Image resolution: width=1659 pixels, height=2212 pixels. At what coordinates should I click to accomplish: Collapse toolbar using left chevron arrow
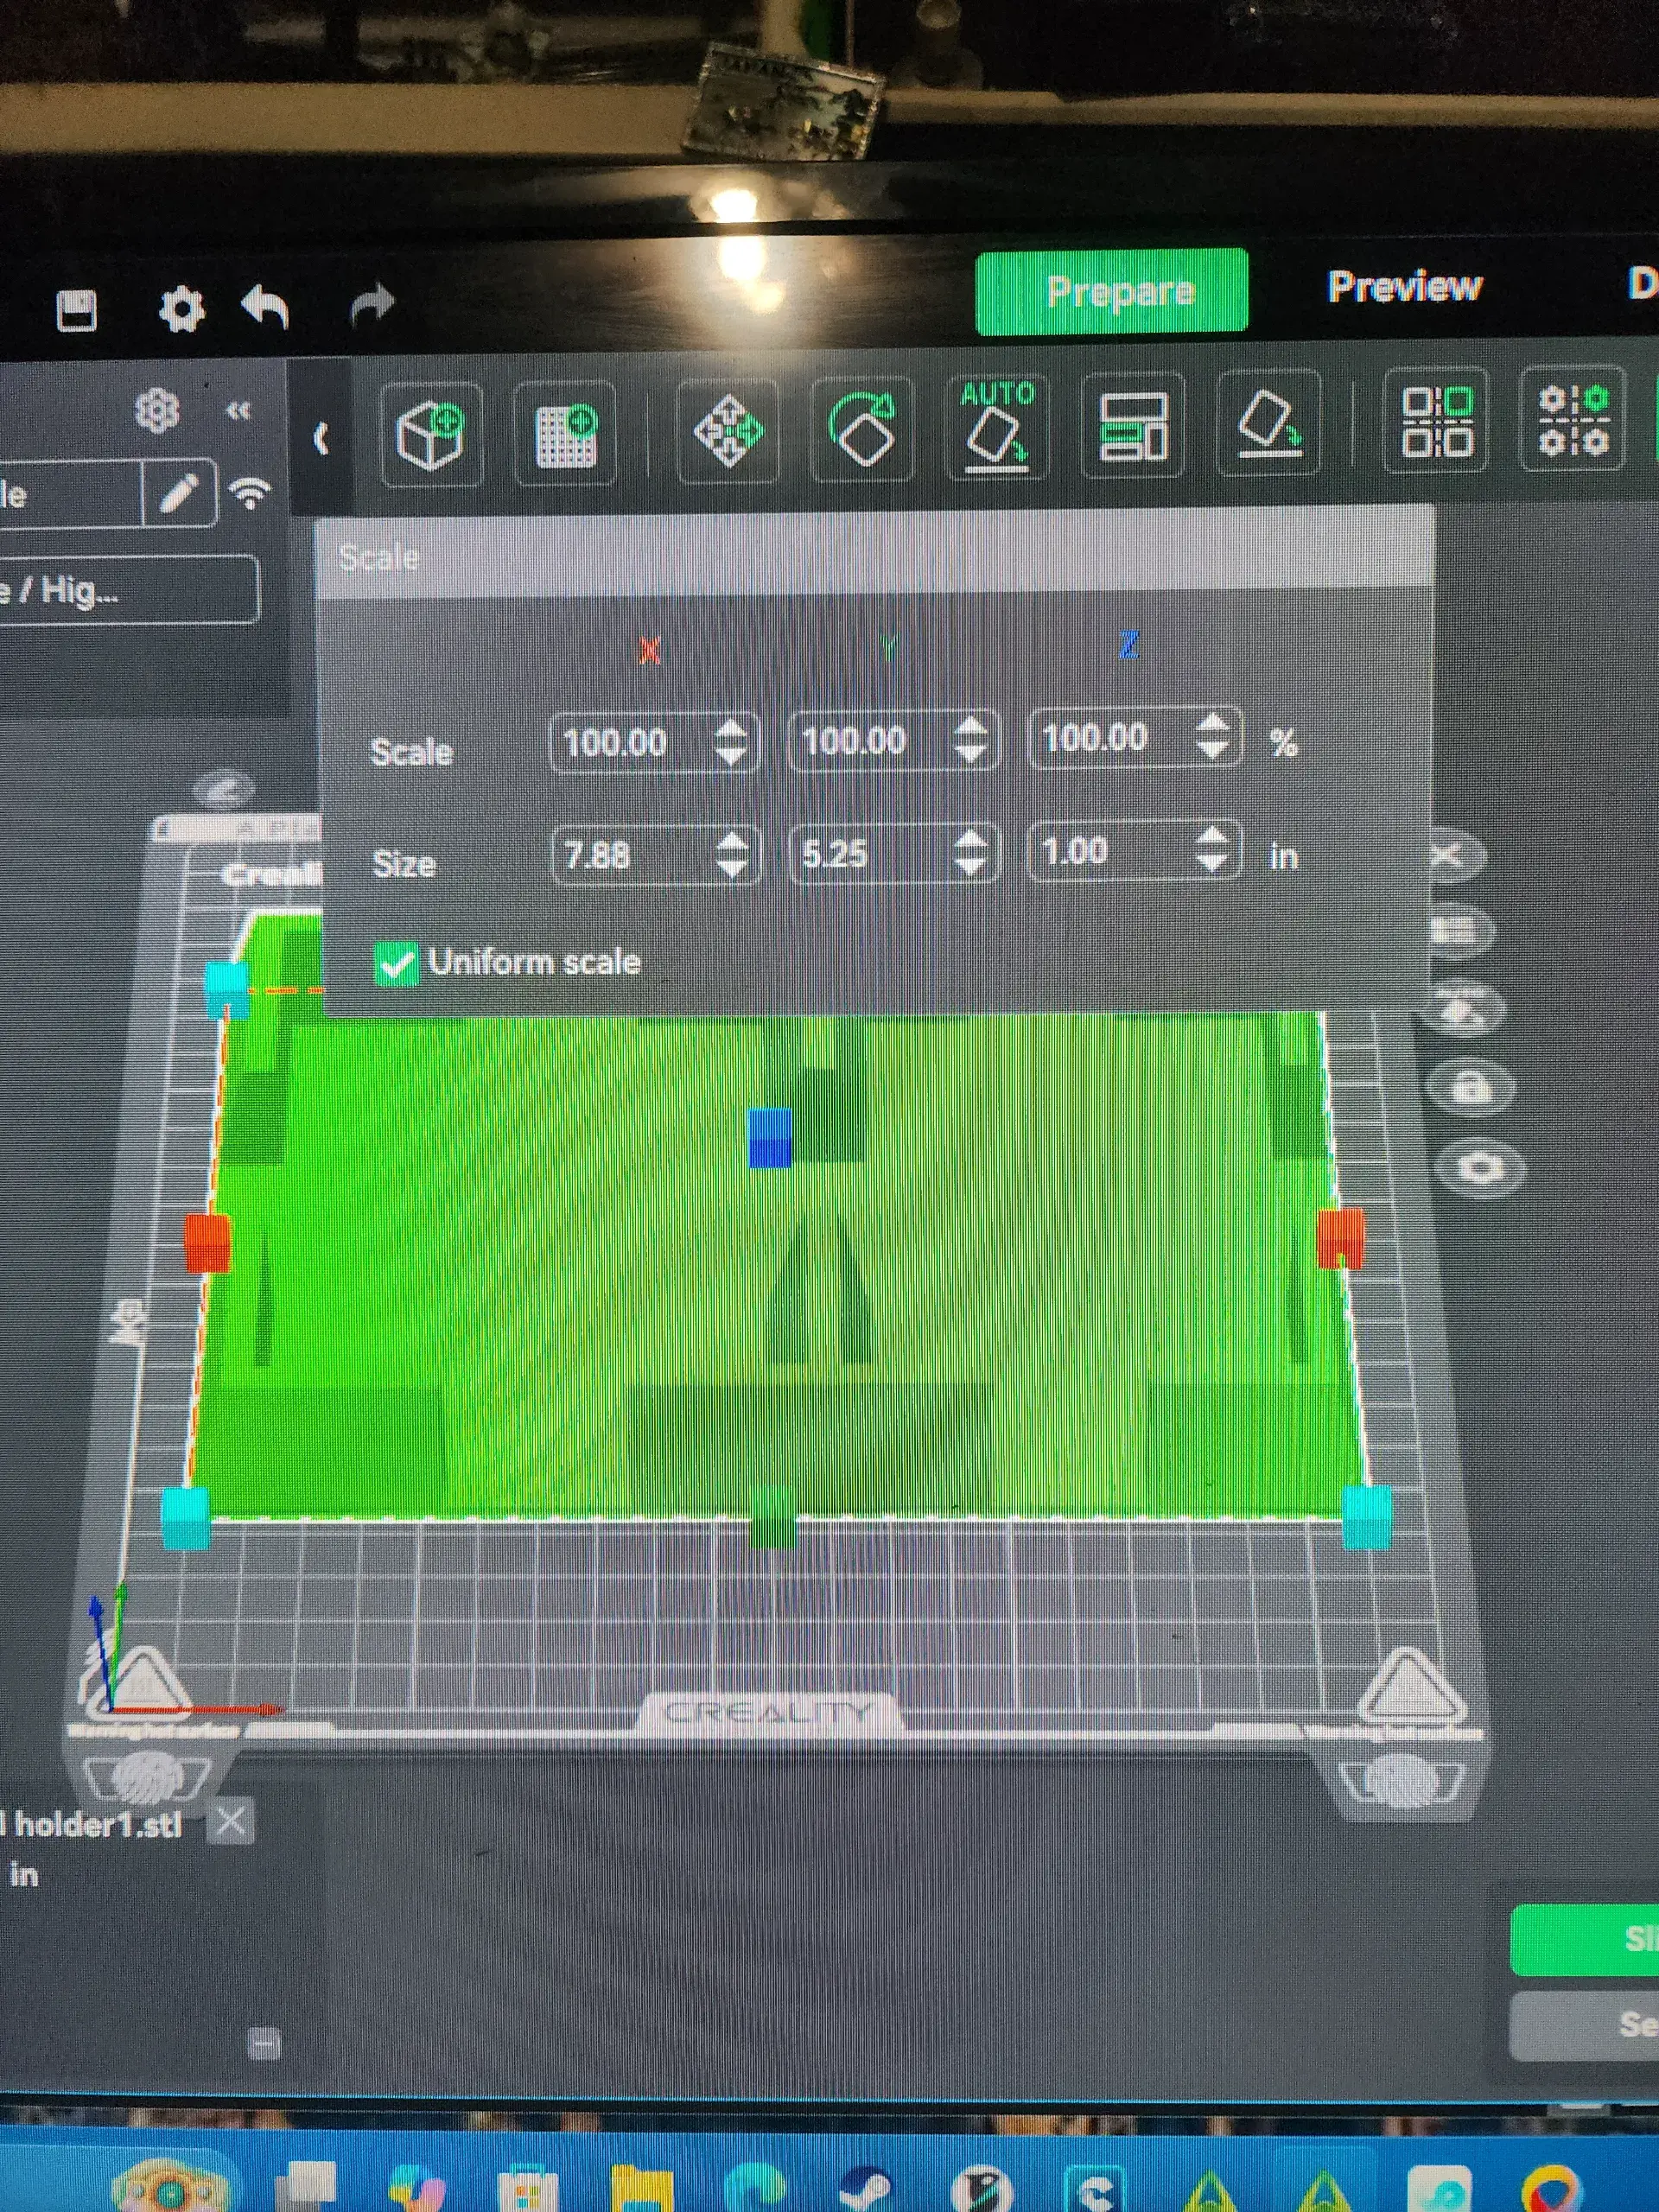coord(321,438)
